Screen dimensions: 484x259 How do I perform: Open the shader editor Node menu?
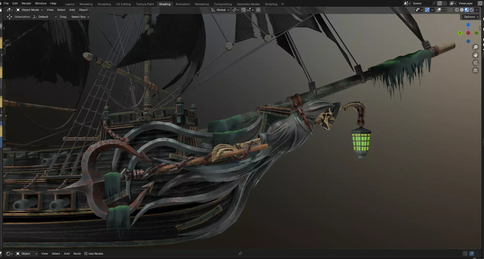pyautogui.click(x=77, y=254)
